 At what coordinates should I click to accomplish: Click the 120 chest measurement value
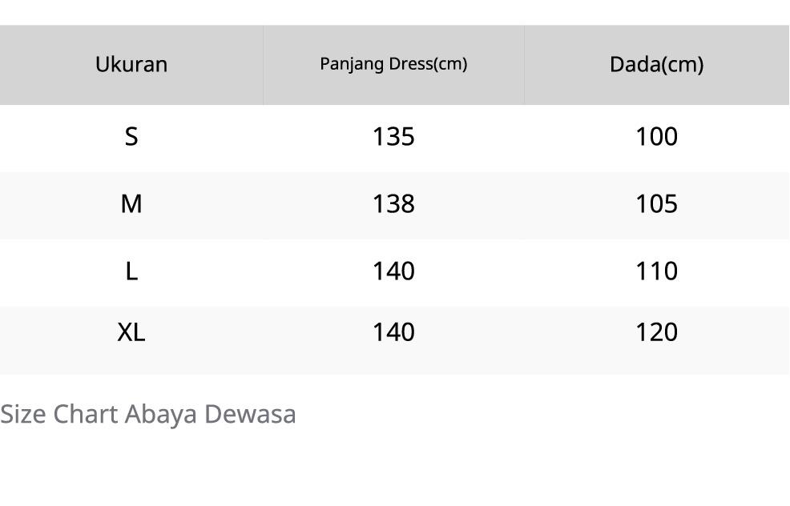click(x=656, y=332)
